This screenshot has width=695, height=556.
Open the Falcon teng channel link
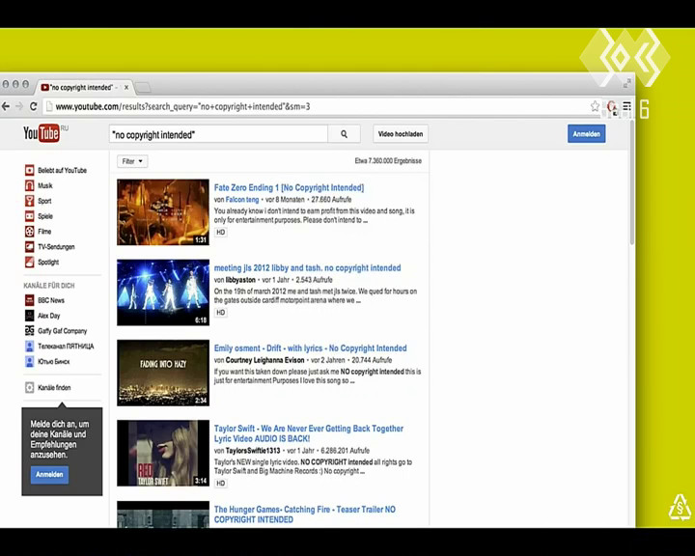pyautogui.click(x=242, y=200)
